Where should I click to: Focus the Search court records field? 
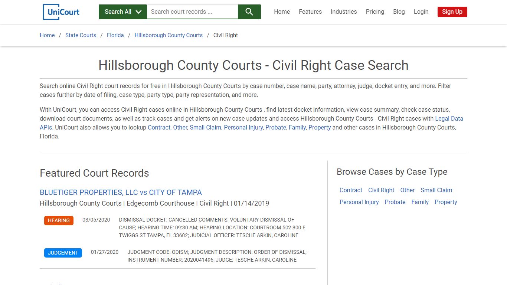pos(192,12)
